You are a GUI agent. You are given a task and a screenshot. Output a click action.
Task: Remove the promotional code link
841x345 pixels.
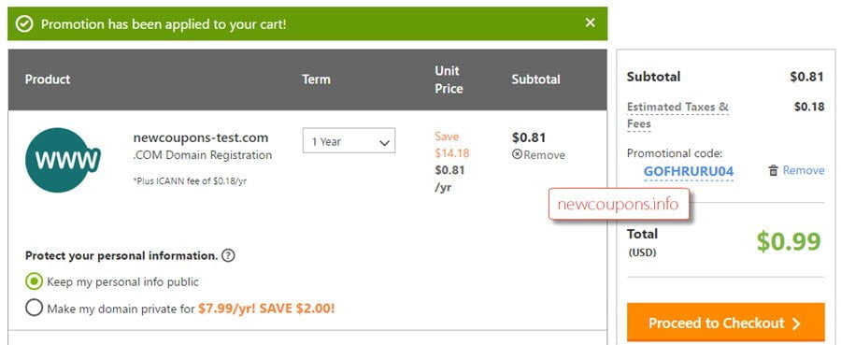(804, 170)
